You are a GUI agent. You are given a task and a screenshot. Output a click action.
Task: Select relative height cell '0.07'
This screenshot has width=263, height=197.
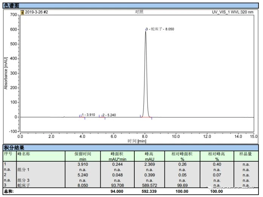[x=217, y=175]
